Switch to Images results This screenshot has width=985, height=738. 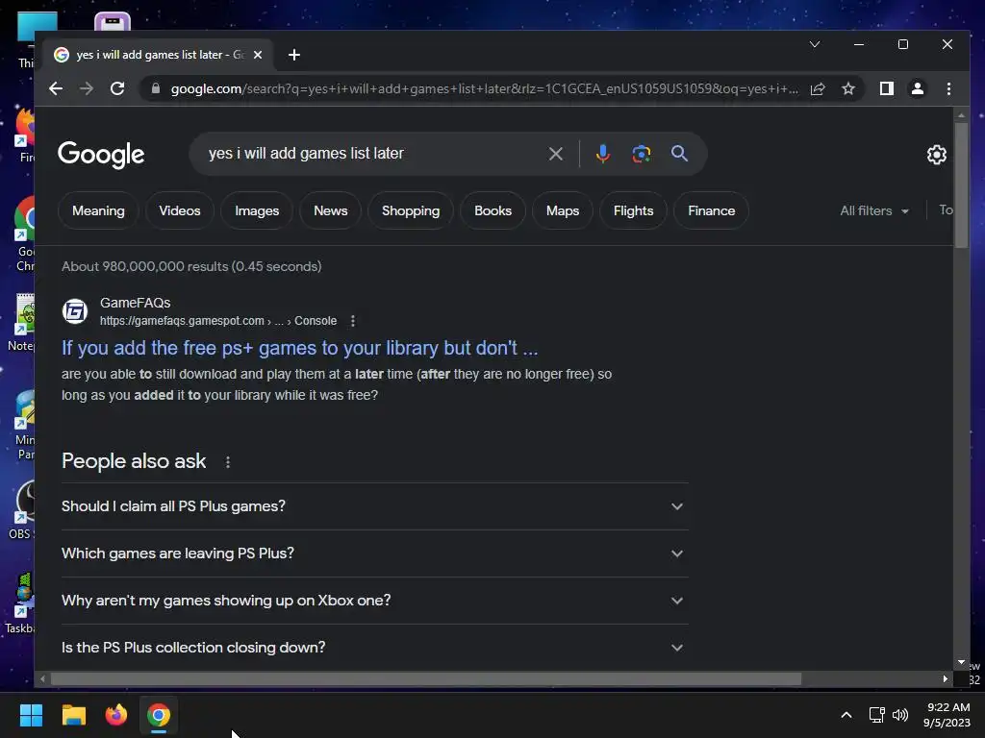pyautogui.click(x=257, y=210)
